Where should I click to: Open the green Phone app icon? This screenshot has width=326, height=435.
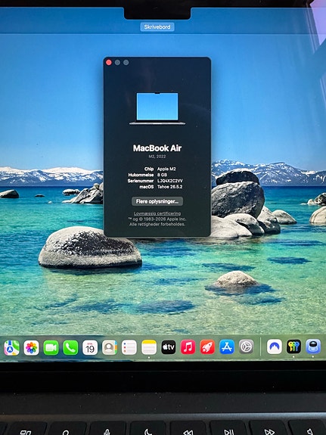point(70,347)
